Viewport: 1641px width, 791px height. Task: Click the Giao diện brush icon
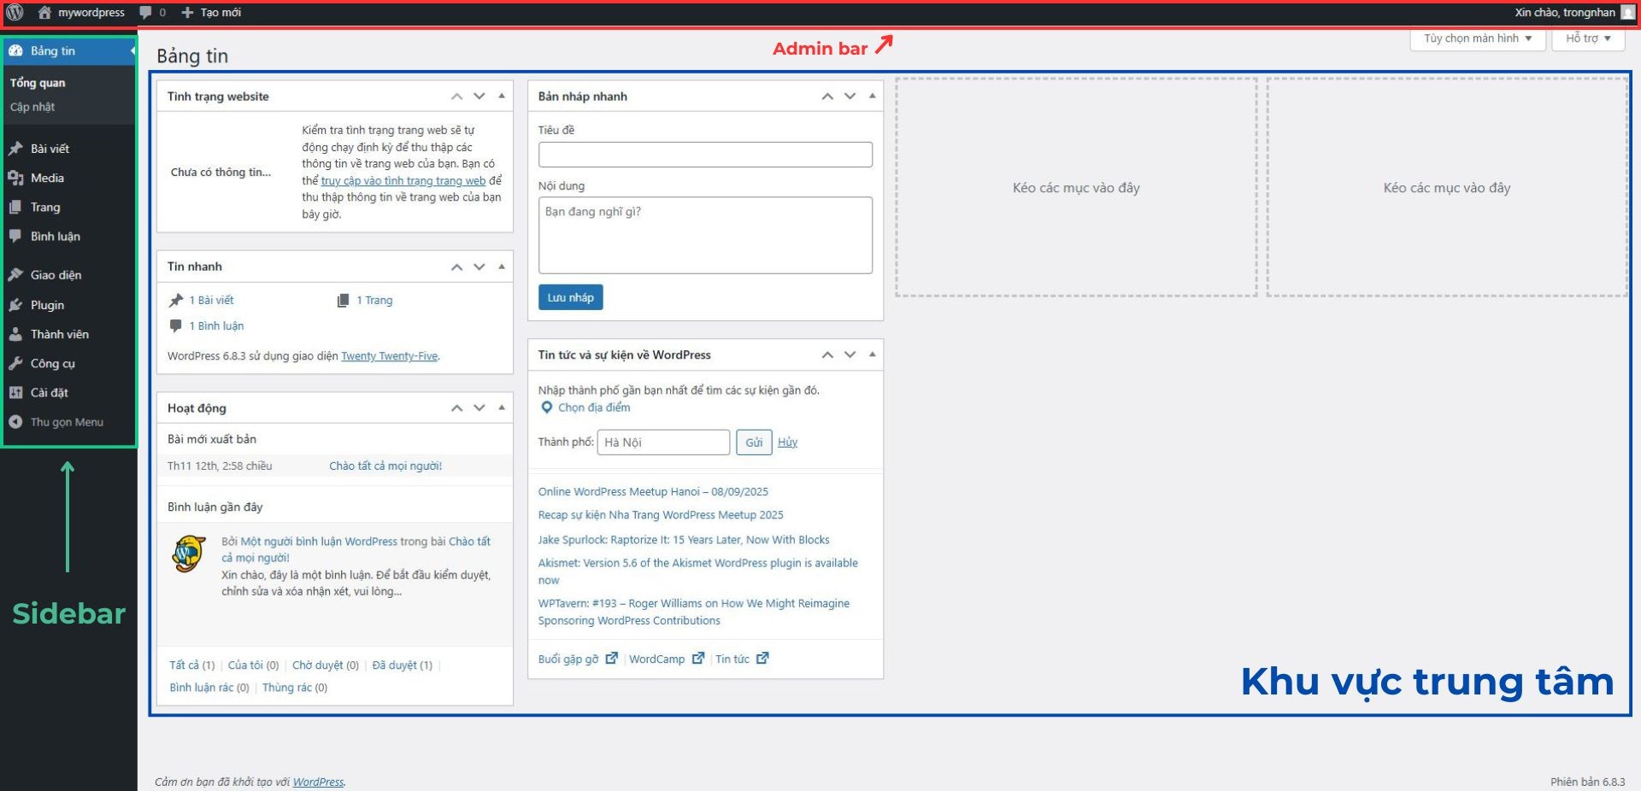tap(15, 275)
